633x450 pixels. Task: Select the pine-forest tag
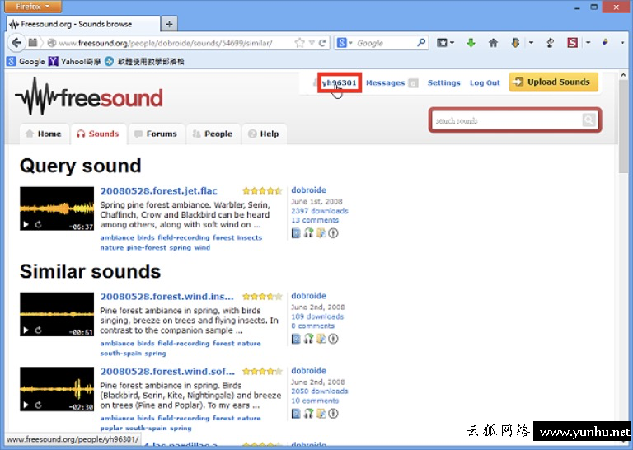tap(147, 247)
